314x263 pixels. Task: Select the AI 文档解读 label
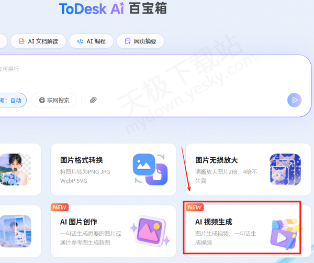[x=47, y=41]
